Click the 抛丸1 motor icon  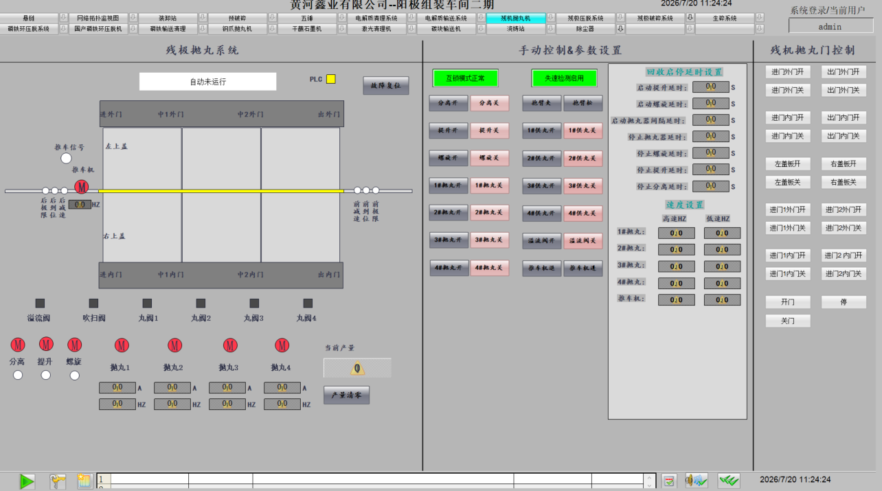tap(122, 345)
